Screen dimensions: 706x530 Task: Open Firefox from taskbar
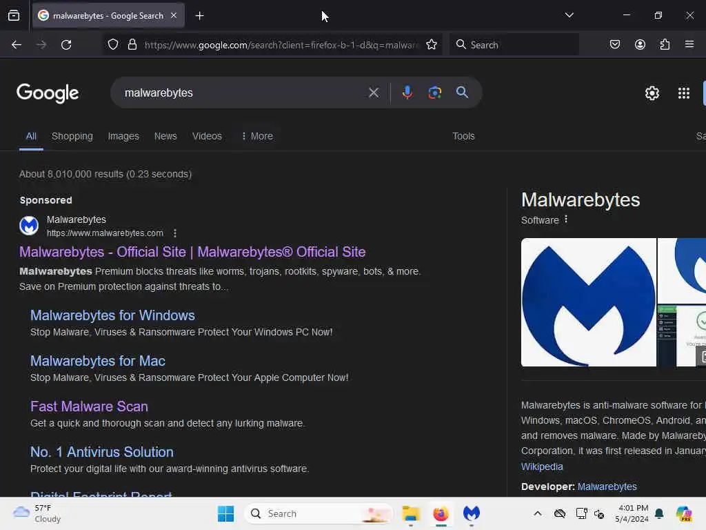[441, 513]
